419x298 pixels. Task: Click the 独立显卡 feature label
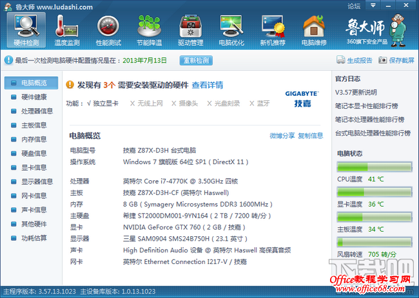(x=106, y=104)
